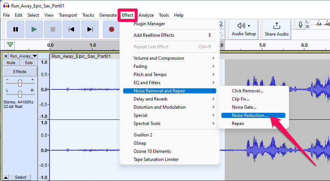
Task: Close the Run_Away track with X
Action: (6, 56)
